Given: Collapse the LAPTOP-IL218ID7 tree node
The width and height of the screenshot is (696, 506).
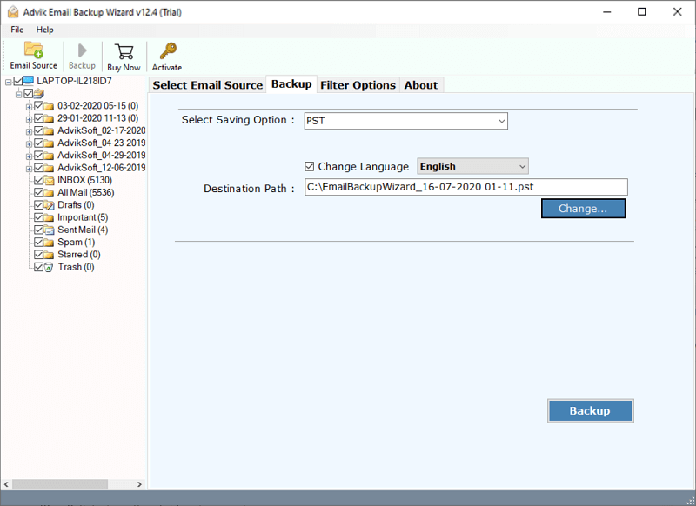Looking at the screenshot, I should click(x=8, y=82).
